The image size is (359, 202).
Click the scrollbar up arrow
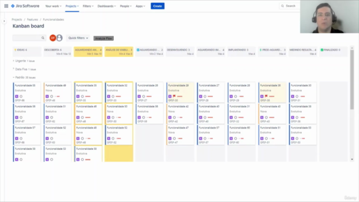click(x=352, y=48)
